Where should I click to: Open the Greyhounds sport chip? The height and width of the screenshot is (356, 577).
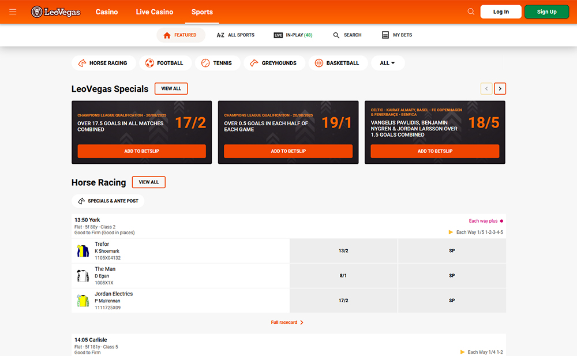[273, 63]
